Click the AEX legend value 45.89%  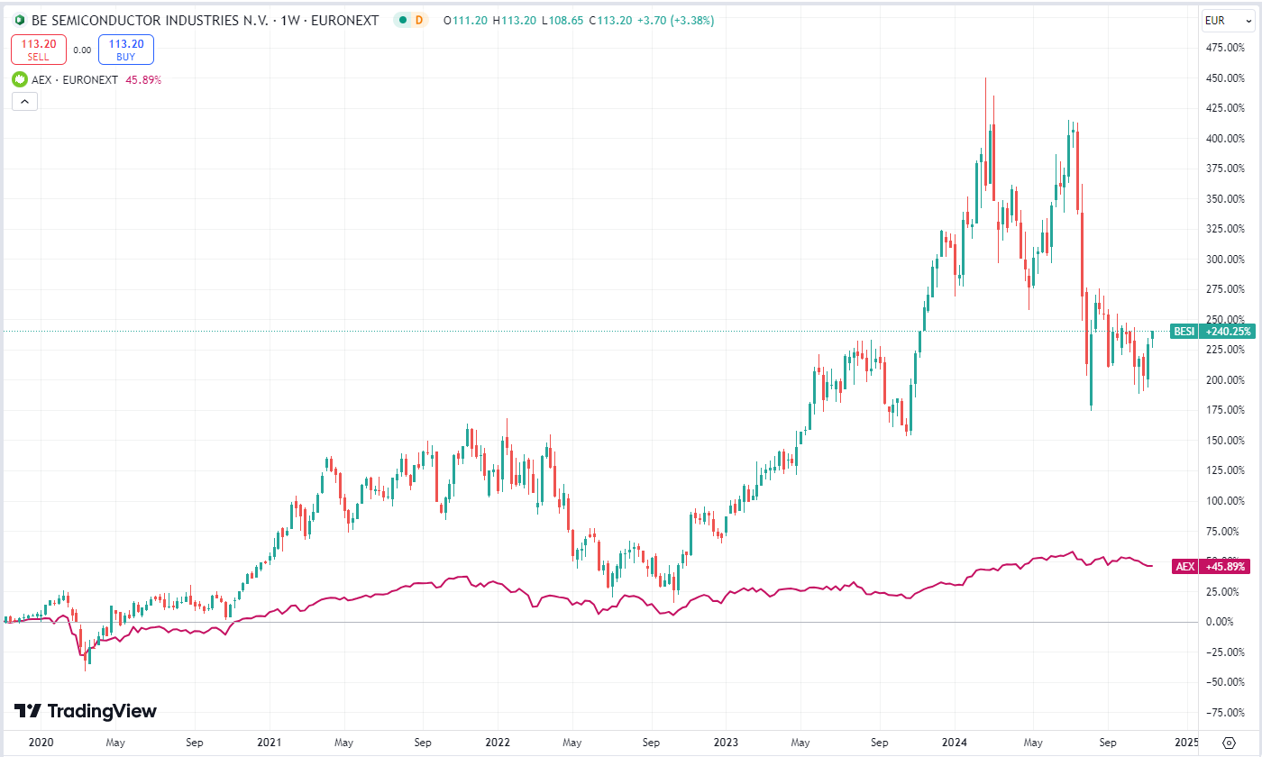tap(143, 79)
